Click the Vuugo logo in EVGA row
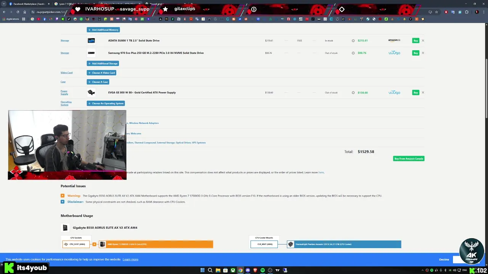Image resolution: width=488 pixels, height=274 pixels. point(394,92)
